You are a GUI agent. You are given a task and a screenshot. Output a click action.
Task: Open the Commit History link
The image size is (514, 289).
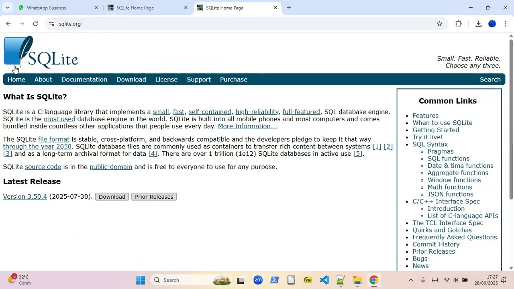coord(436,244)
